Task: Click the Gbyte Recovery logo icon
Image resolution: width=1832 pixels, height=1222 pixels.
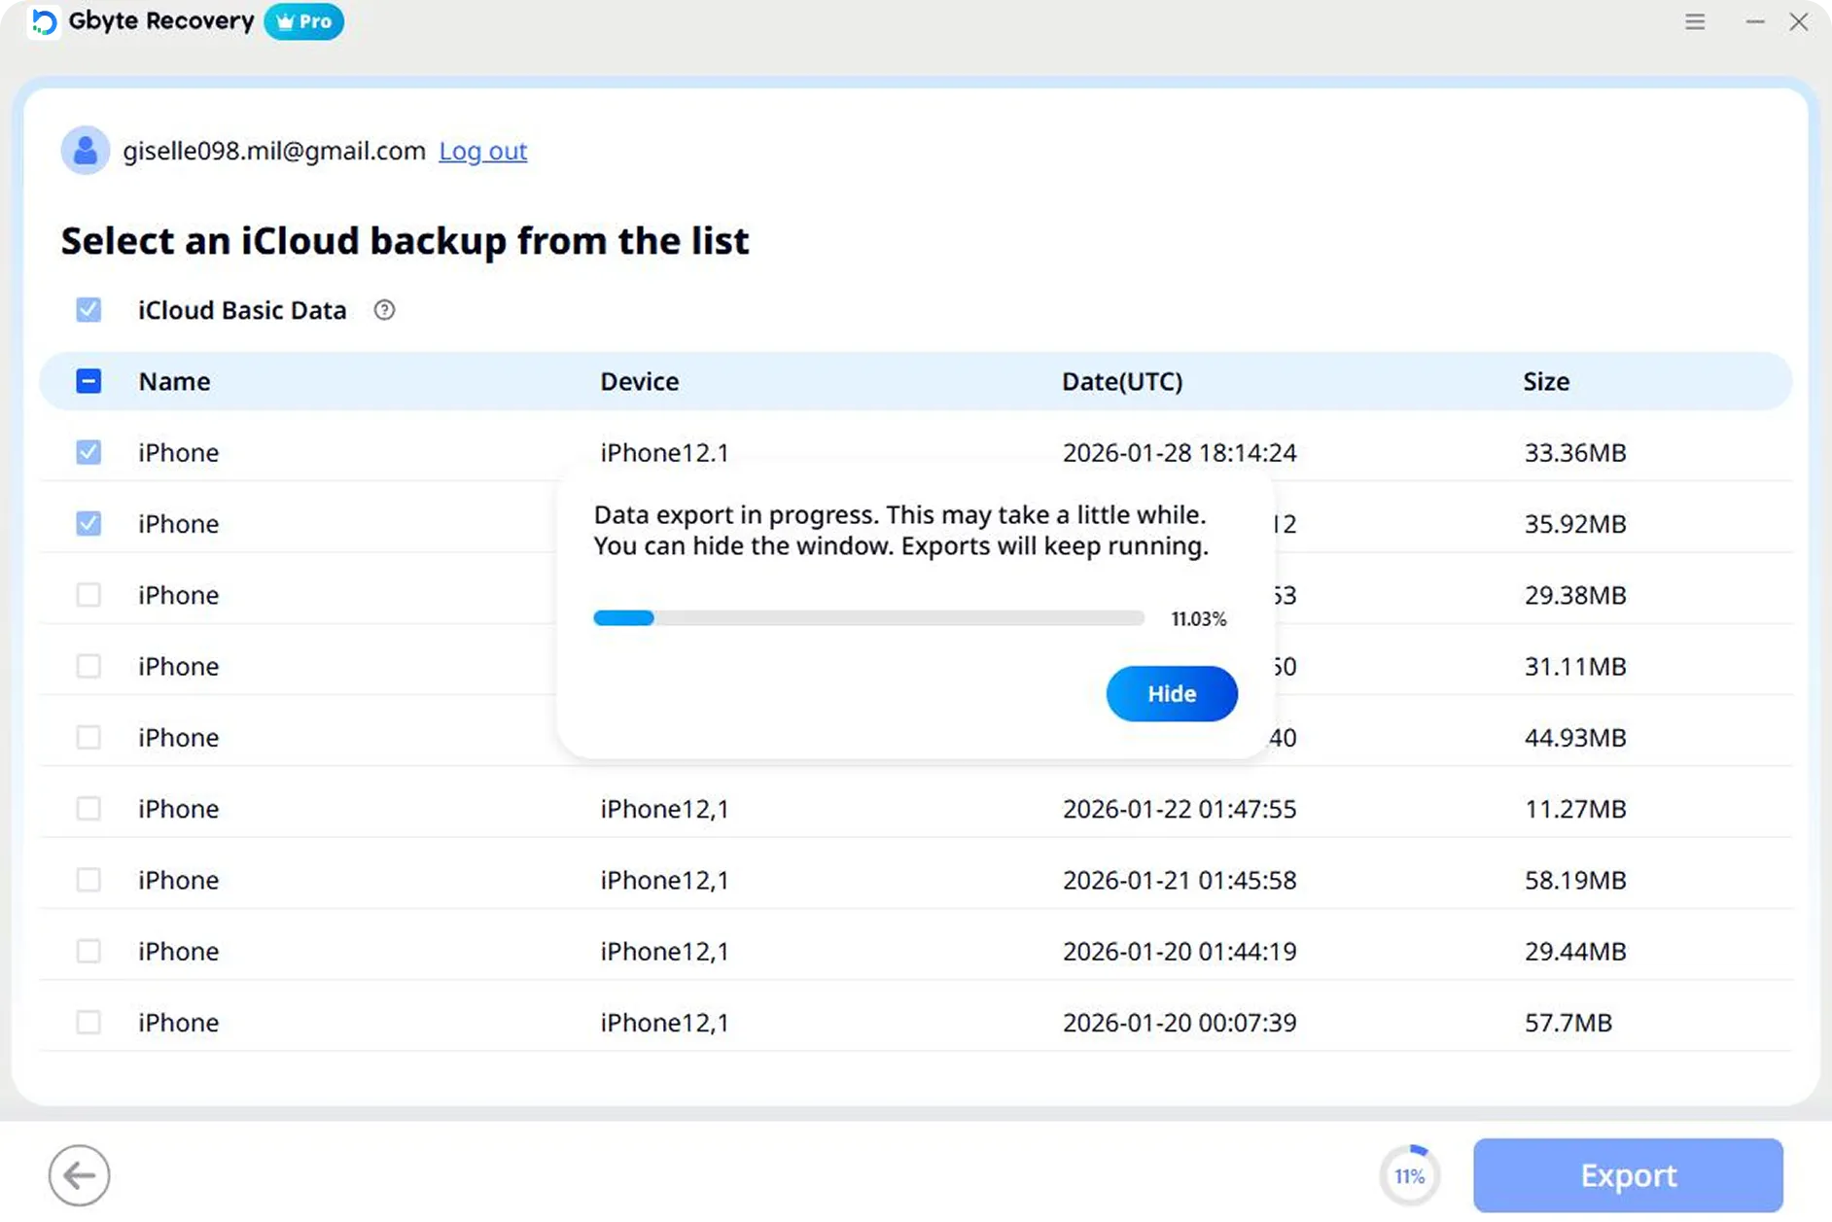Action: [x=45, y=21]
